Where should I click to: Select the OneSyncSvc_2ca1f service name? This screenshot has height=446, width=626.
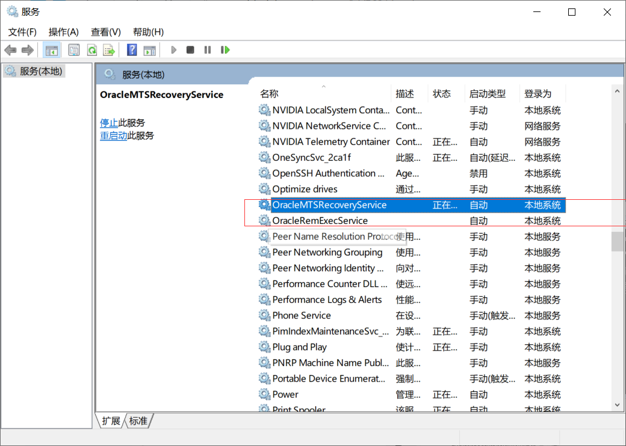pyautogui.click(x=311, y=158)
